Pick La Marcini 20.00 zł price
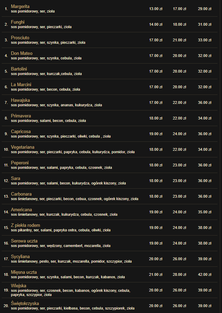The height and width of the screenshot is (313, 222). coord(180,87)
